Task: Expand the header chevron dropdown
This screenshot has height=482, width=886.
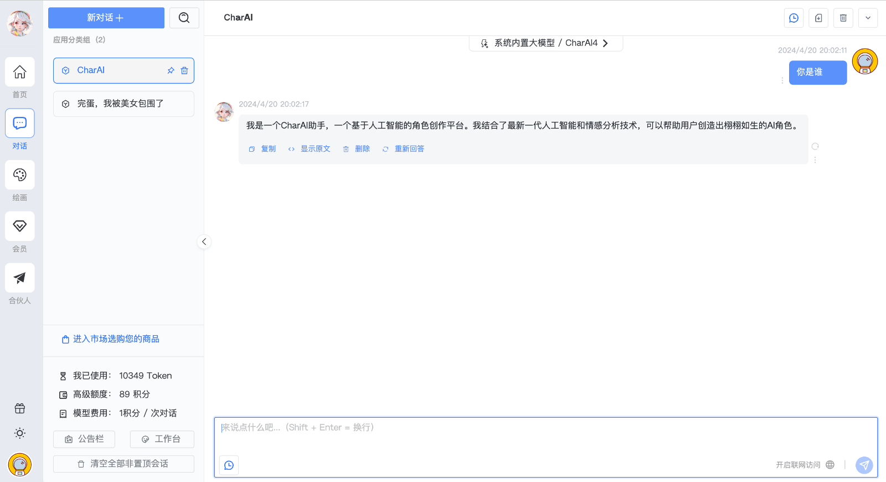Action: click(x=868, y=18)
